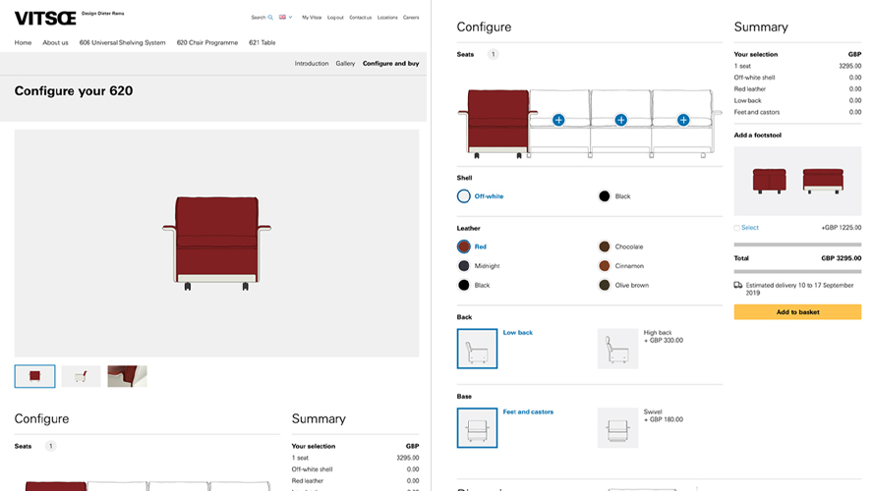Click Log out link

335,18
